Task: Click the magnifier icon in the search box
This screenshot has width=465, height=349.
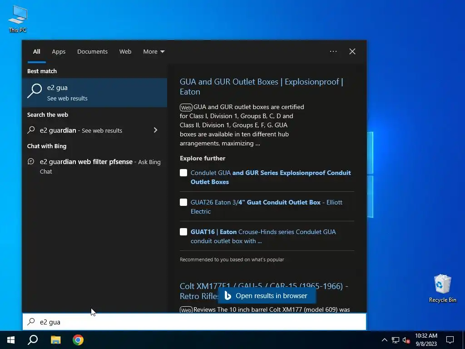Action: click(x=31, y=322)
